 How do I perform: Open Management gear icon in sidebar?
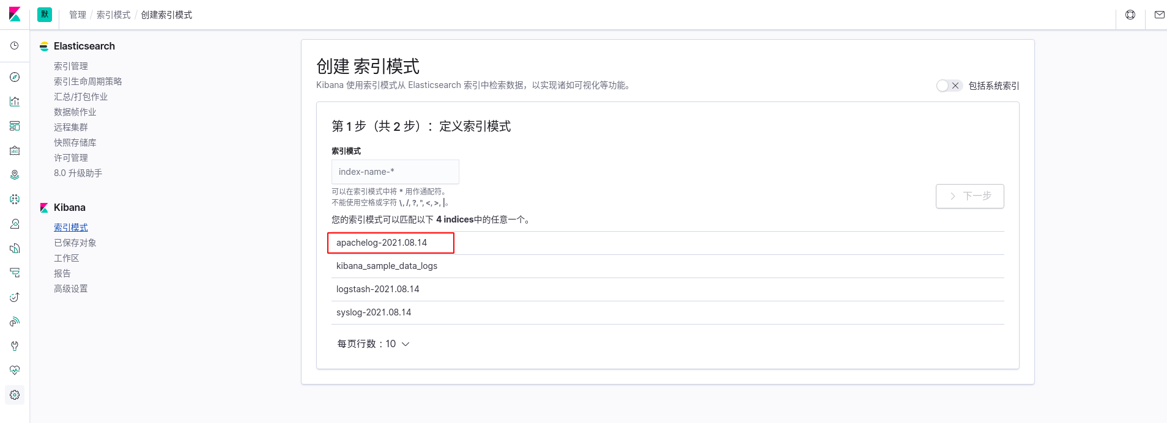(15, 395)
